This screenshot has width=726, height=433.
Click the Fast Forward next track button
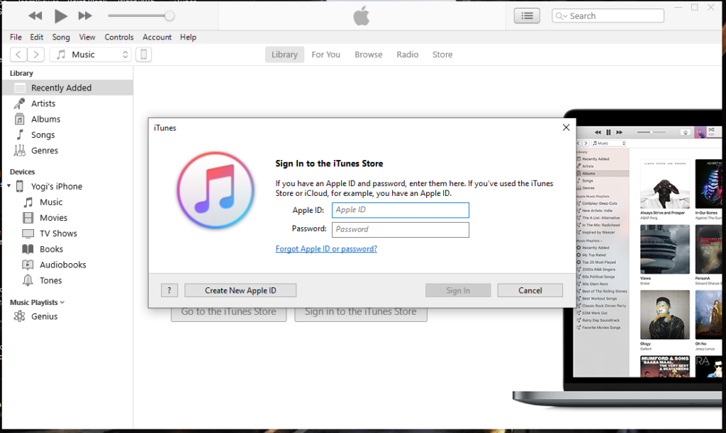(85, 16)
